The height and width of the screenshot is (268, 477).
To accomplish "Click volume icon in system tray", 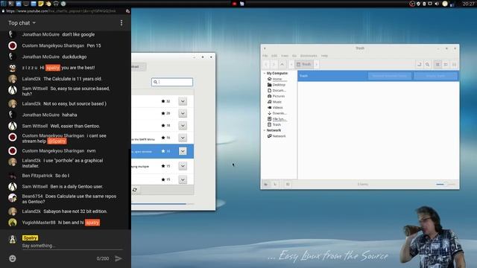I will pos(437,4).
